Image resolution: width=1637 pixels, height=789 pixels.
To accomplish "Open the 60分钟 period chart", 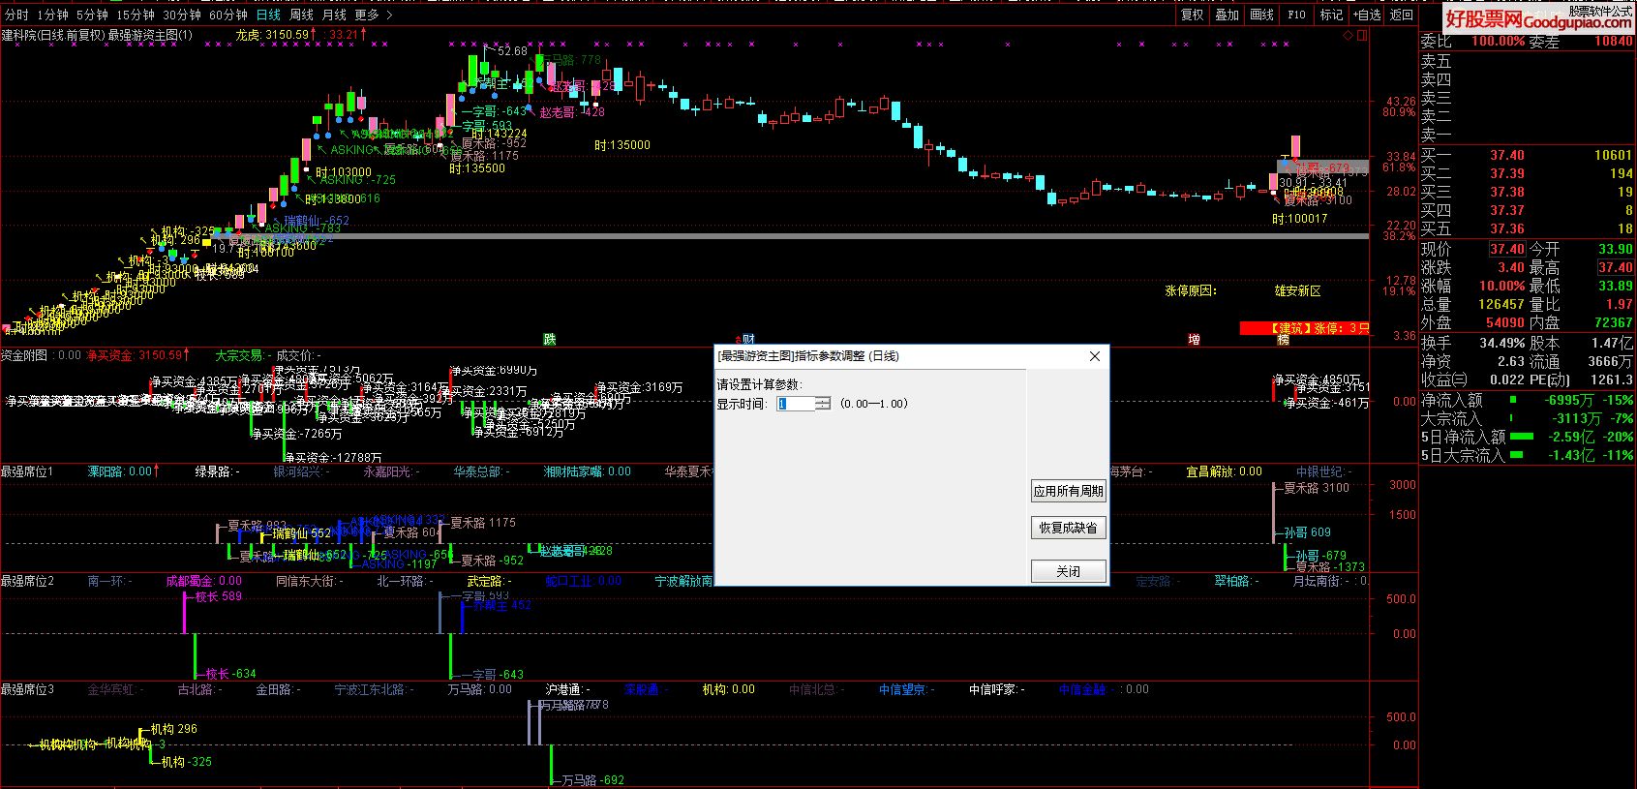I will pos(228,15).
